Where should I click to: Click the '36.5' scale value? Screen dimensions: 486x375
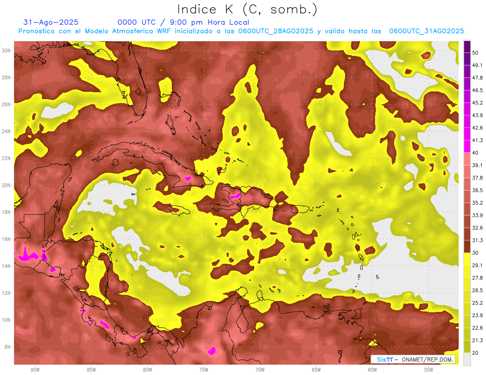pyautogui.click(x=477, y=191)
